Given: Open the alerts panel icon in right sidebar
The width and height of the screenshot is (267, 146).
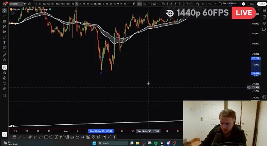Looking at the screenshot, I should (x=264, y=17).
